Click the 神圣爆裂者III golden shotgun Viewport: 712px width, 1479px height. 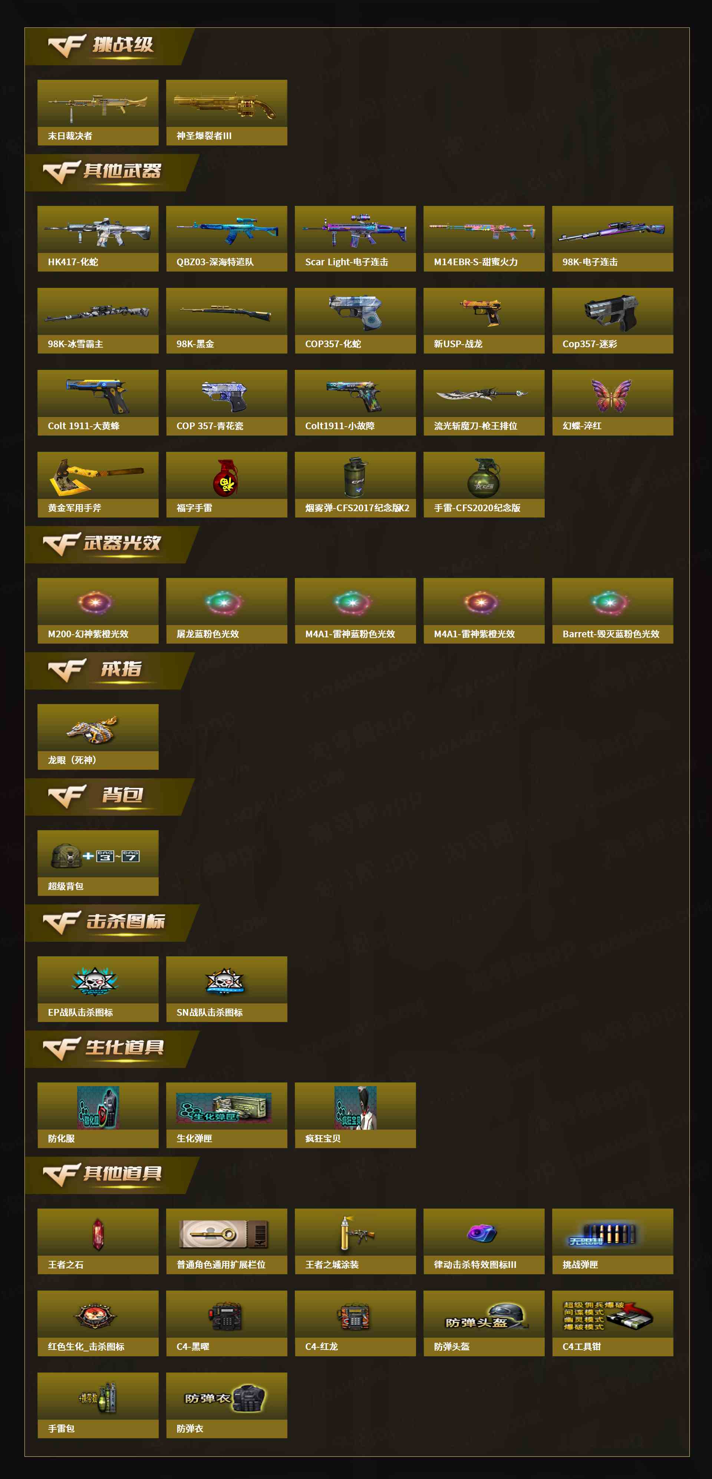(x=227, y=112)
